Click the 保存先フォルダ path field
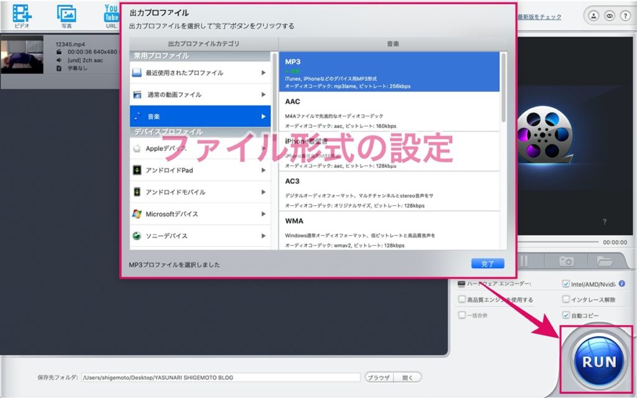The width and height of the screenshot is (637, 398). pyautogui.click(x=221, y=377)
